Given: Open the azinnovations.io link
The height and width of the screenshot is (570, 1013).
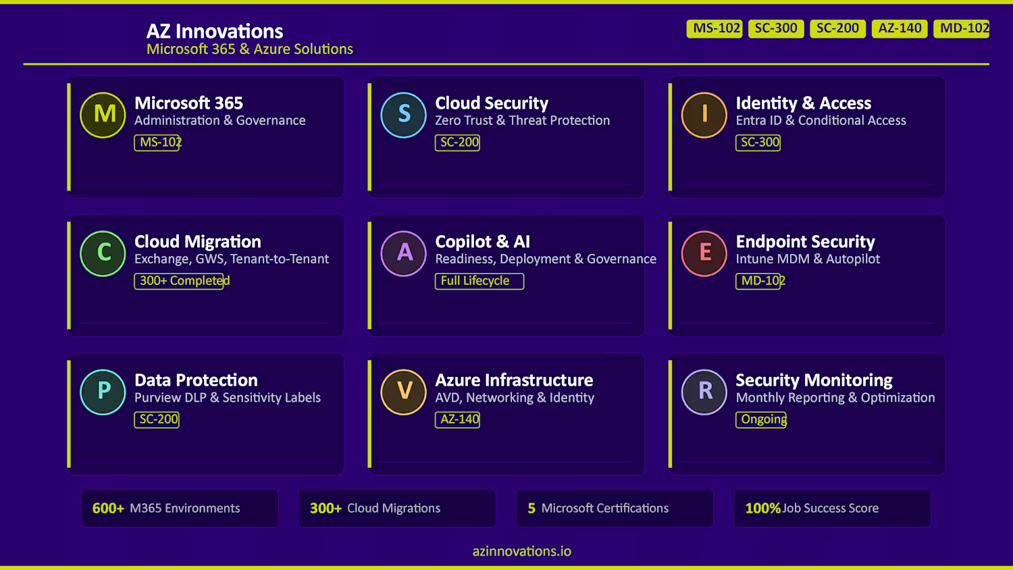Looking at the screenshot, I should point(521,551).
